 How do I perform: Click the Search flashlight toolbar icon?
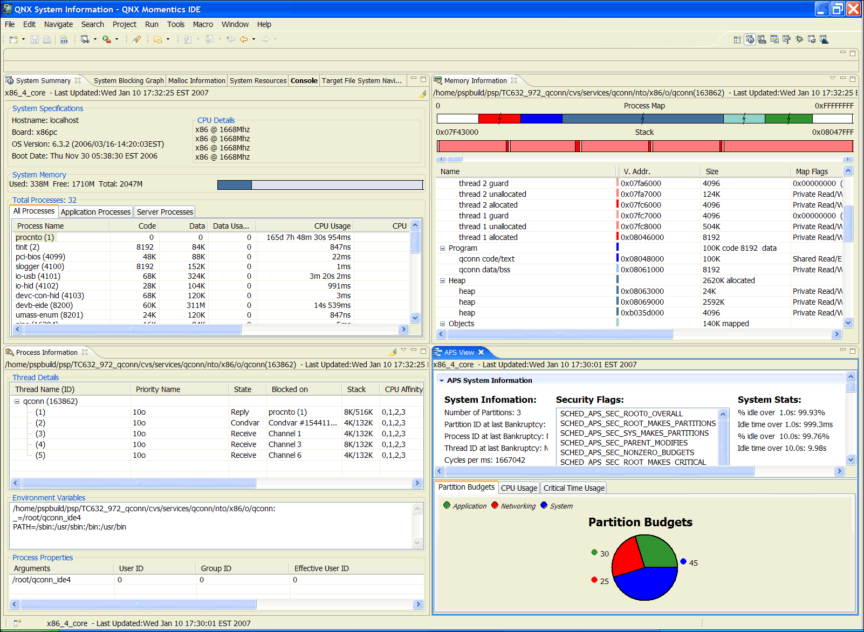136,39
